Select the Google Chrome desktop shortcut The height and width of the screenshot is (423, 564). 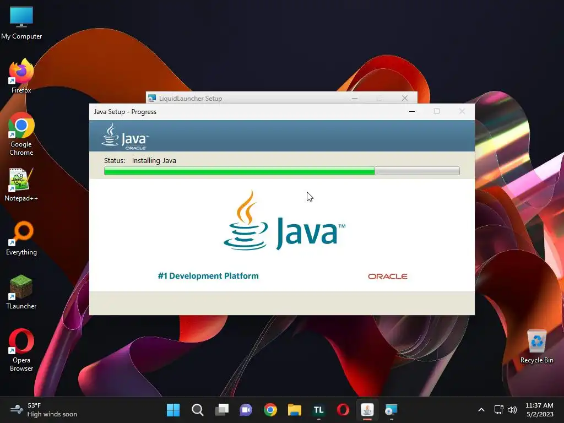21,134
